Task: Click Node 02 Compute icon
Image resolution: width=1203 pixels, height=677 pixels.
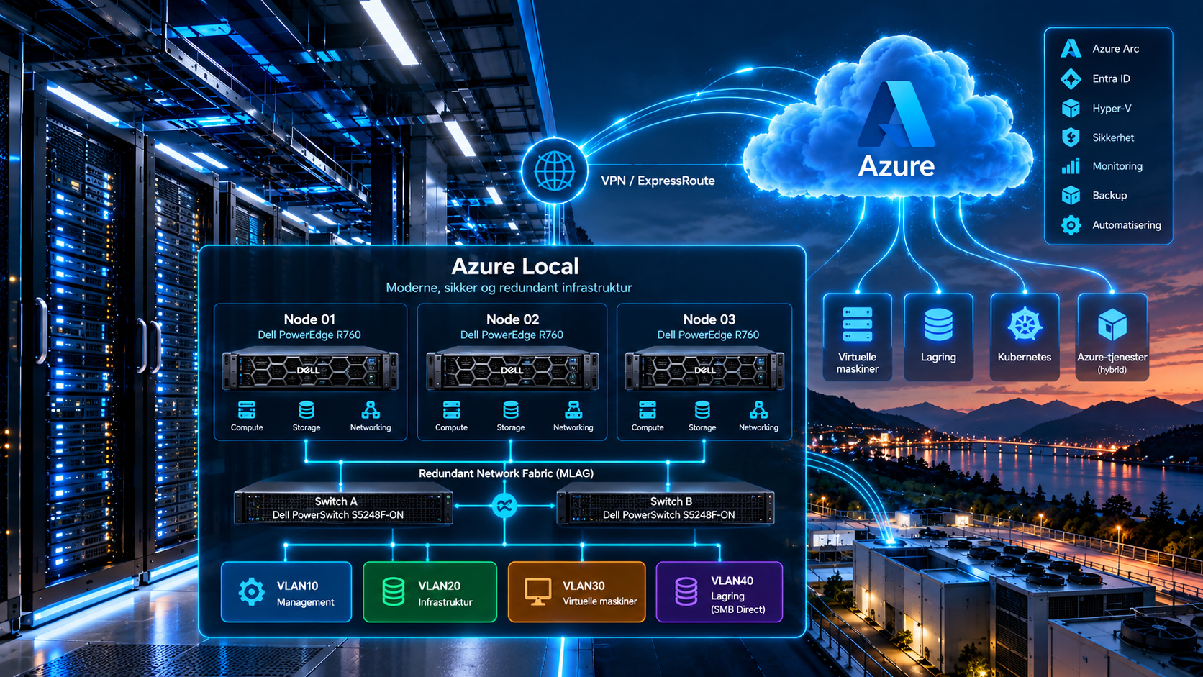Action: point(451,410)
